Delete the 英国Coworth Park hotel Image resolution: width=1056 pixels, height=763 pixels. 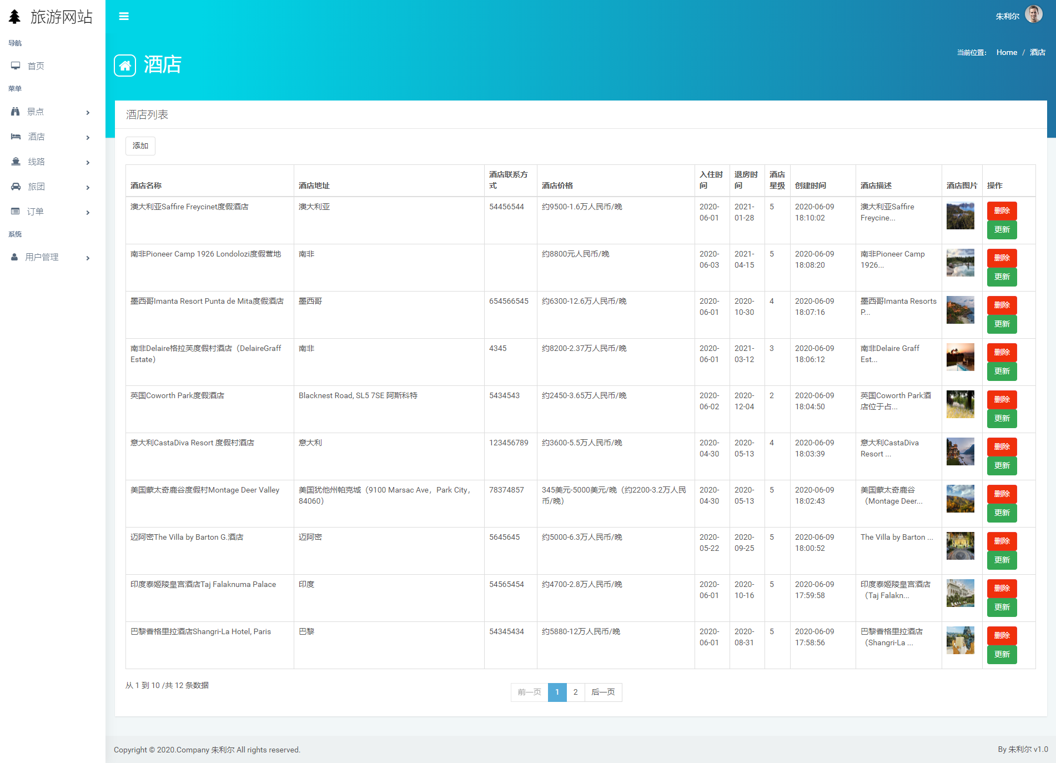coord(1002,400)
